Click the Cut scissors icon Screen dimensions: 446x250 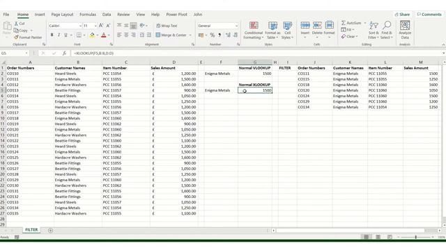click(16, 24)
